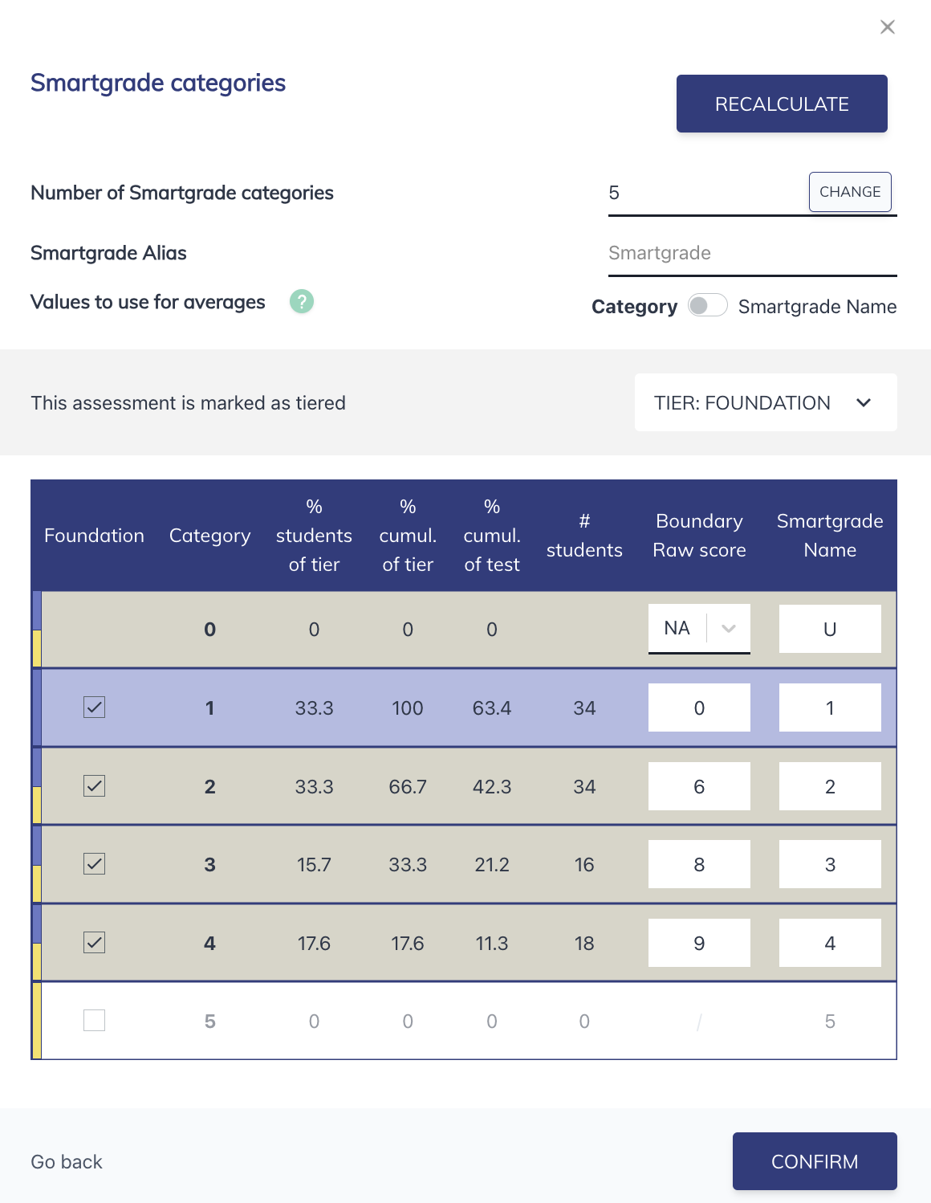The image size is (931, 1203).
Task: Click the CHANGE button beside category count
Action: pos(850,192)
